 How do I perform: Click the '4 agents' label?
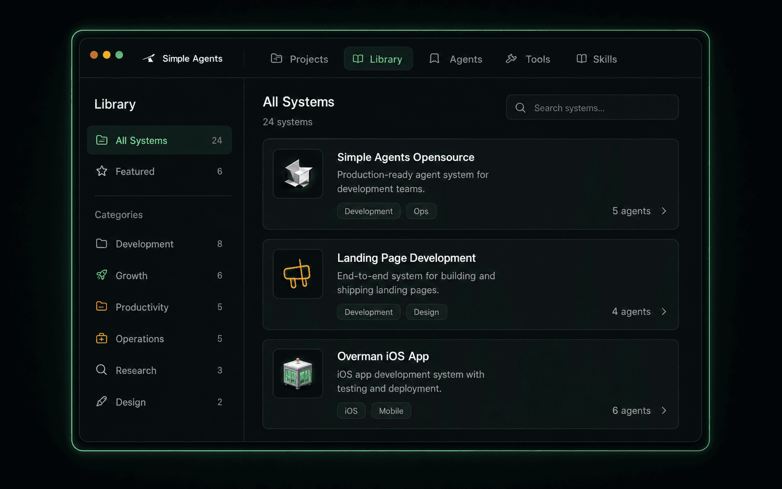[631, 312]
